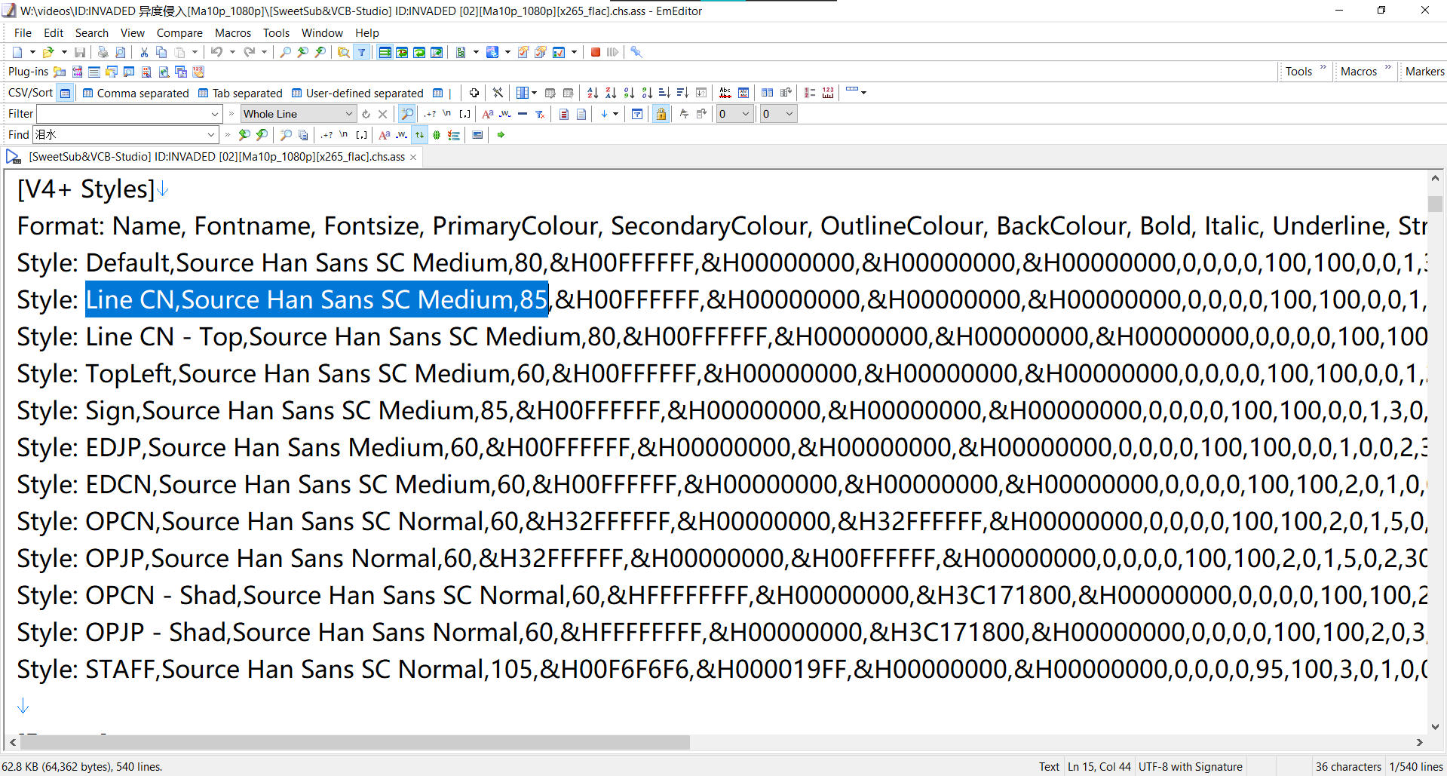Click the New file icon

17,52
